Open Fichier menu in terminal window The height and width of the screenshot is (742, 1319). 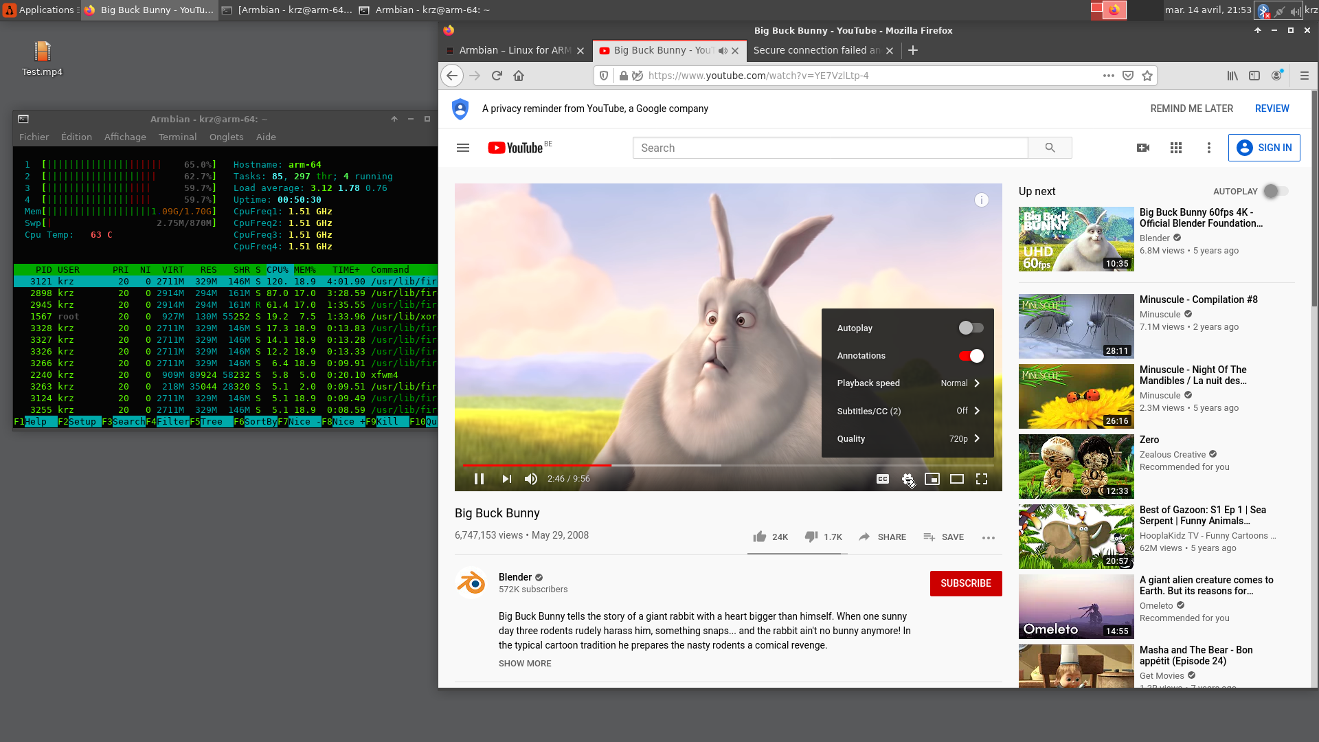34,137
